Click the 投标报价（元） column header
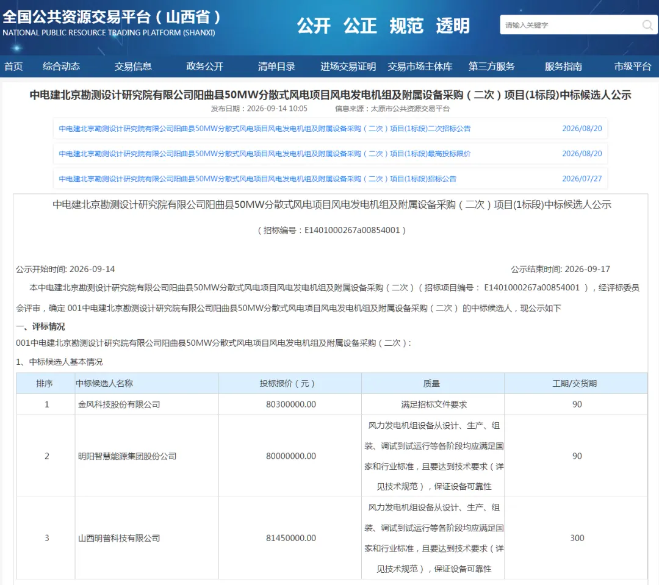Viewport: 659px width, 585px height. tap(290, 383)
